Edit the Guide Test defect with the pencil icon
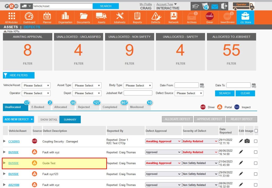The image size is (272, 188). [241, 163]
